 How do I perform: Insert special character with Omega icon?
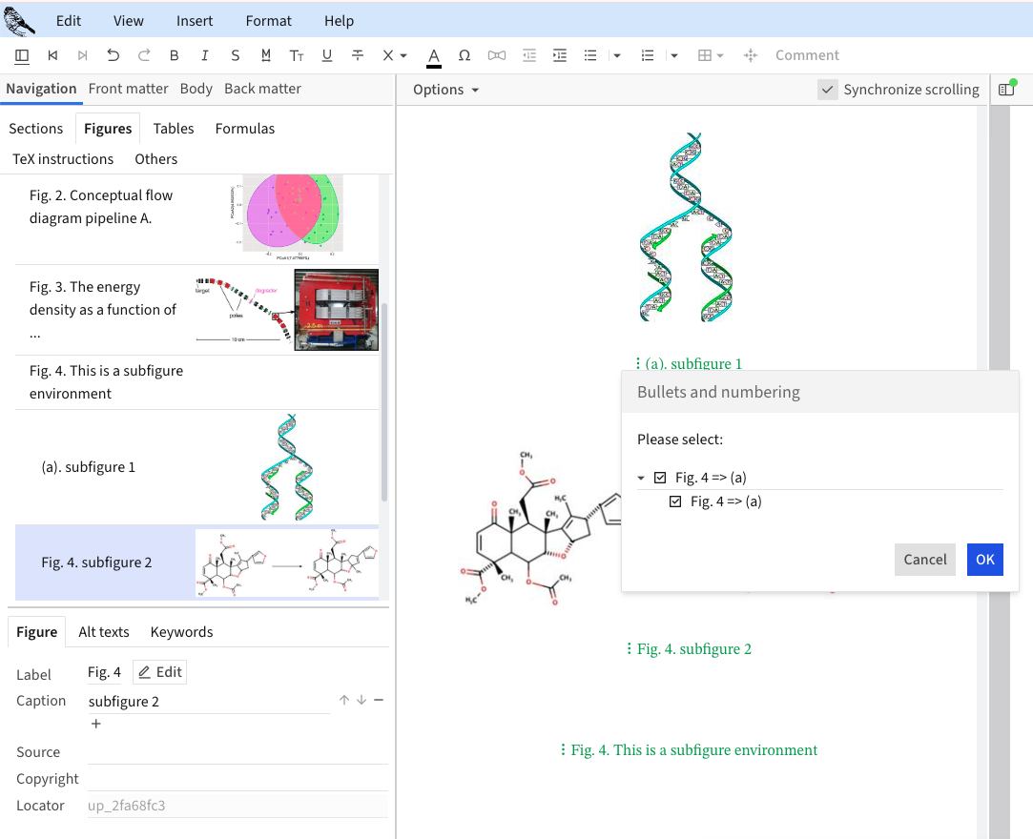pyautogui.click(x=465, y=55)
